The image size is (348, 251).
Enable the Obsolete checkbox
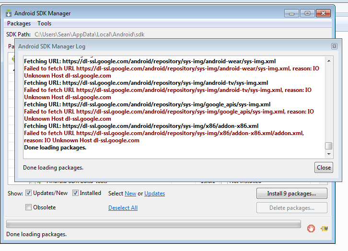click(x=28, y=207)
